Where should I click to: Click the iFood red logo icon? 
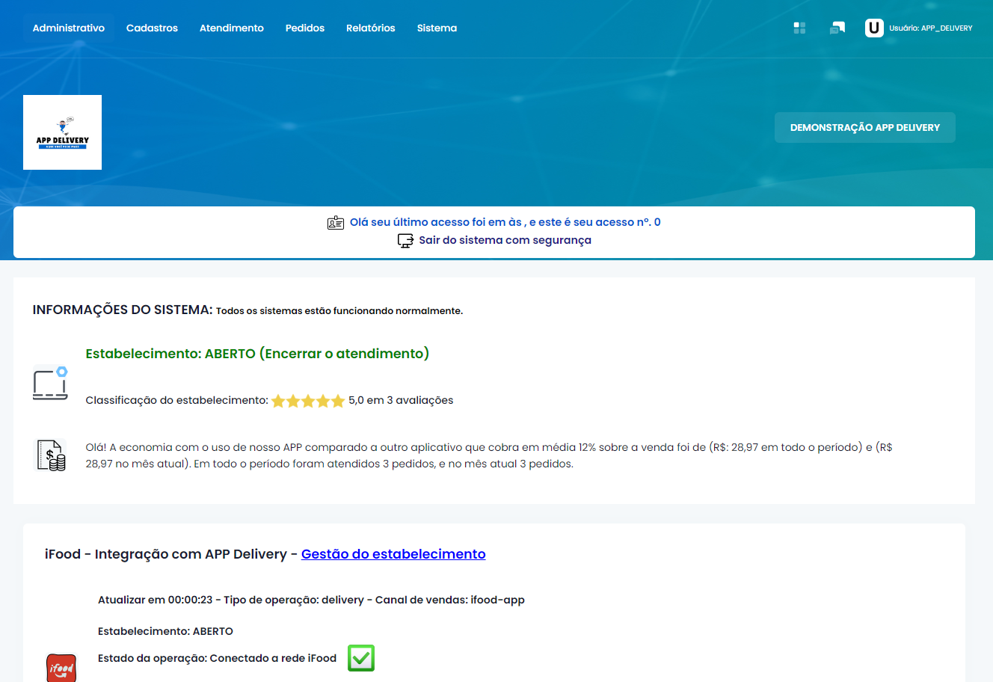pos(61,667)
